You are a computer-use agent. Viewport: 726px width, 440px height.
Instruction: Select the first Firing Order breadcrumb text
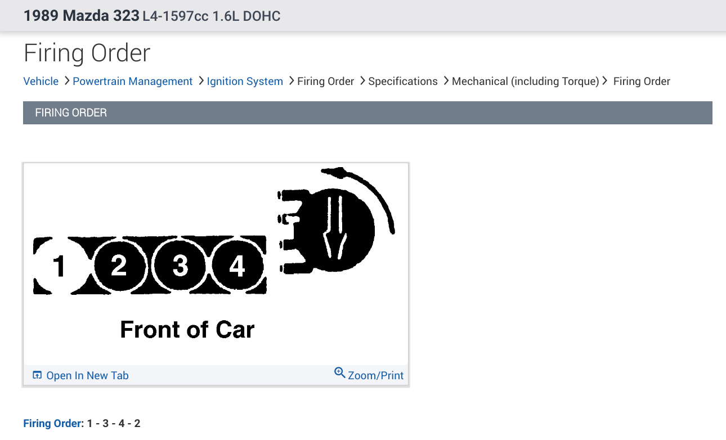(x=326, y=81)
